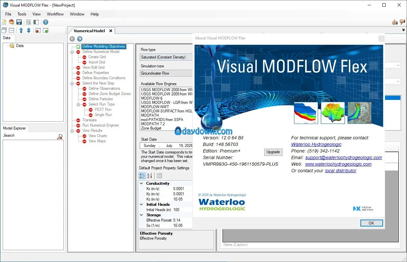Select the PEST Run workflow step
Viewport: 407px width, 262px height.
coord(103,109)
